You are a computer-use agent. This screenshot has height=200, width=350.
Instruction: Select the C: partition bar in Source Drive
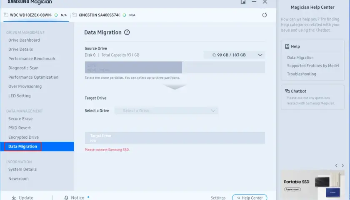[133, 67]
